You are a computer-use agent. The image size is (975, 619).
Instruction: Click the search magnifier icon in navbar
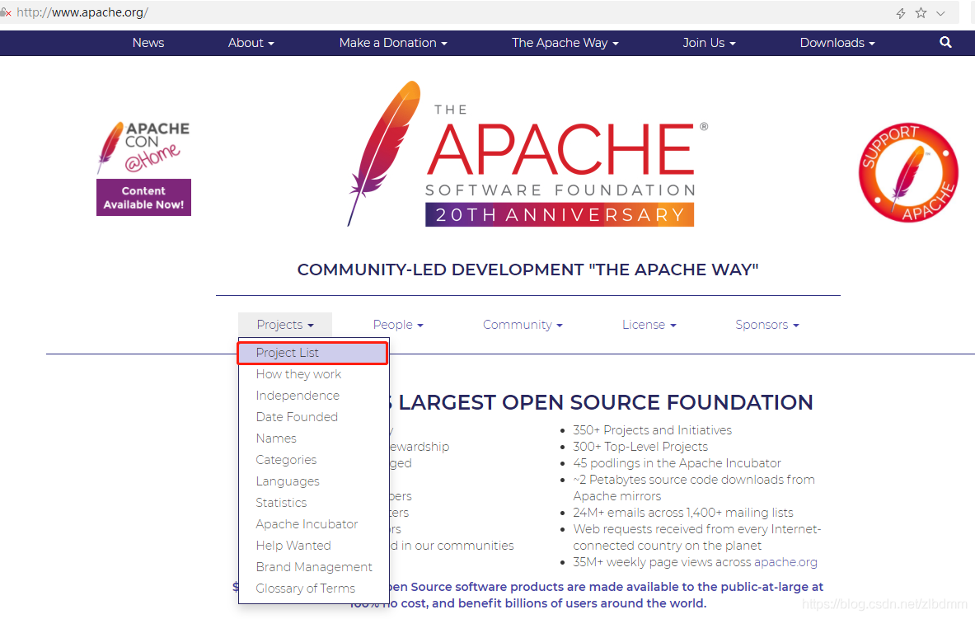pos(945,42)
